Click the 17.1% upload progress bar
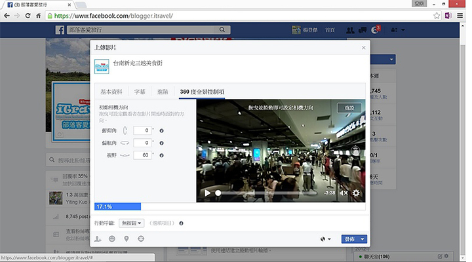The height and width of the screenshot is (262, 472). [x=118, y=206]
